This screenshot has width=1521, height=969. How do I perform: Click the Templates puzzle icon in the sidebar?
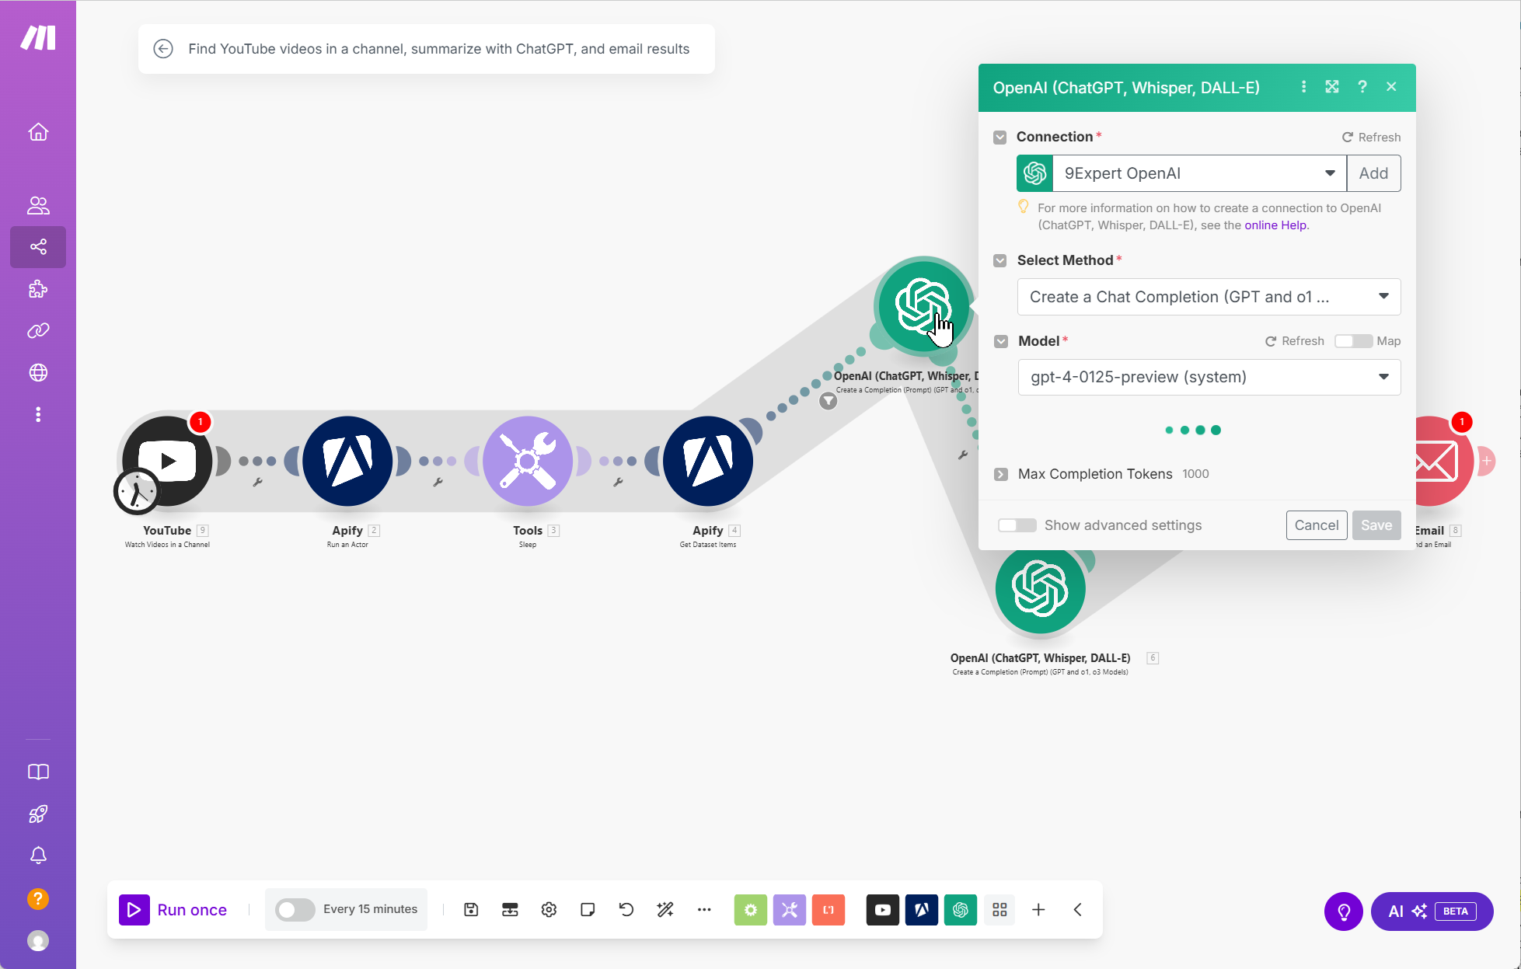(x=37, y=288)
